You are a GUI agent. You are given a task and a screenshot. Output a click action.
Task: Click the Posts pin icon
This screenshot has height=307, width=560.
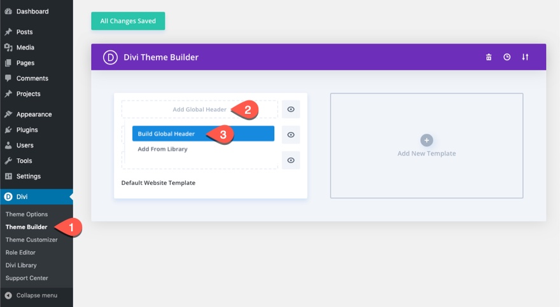(x=8, y=32)
